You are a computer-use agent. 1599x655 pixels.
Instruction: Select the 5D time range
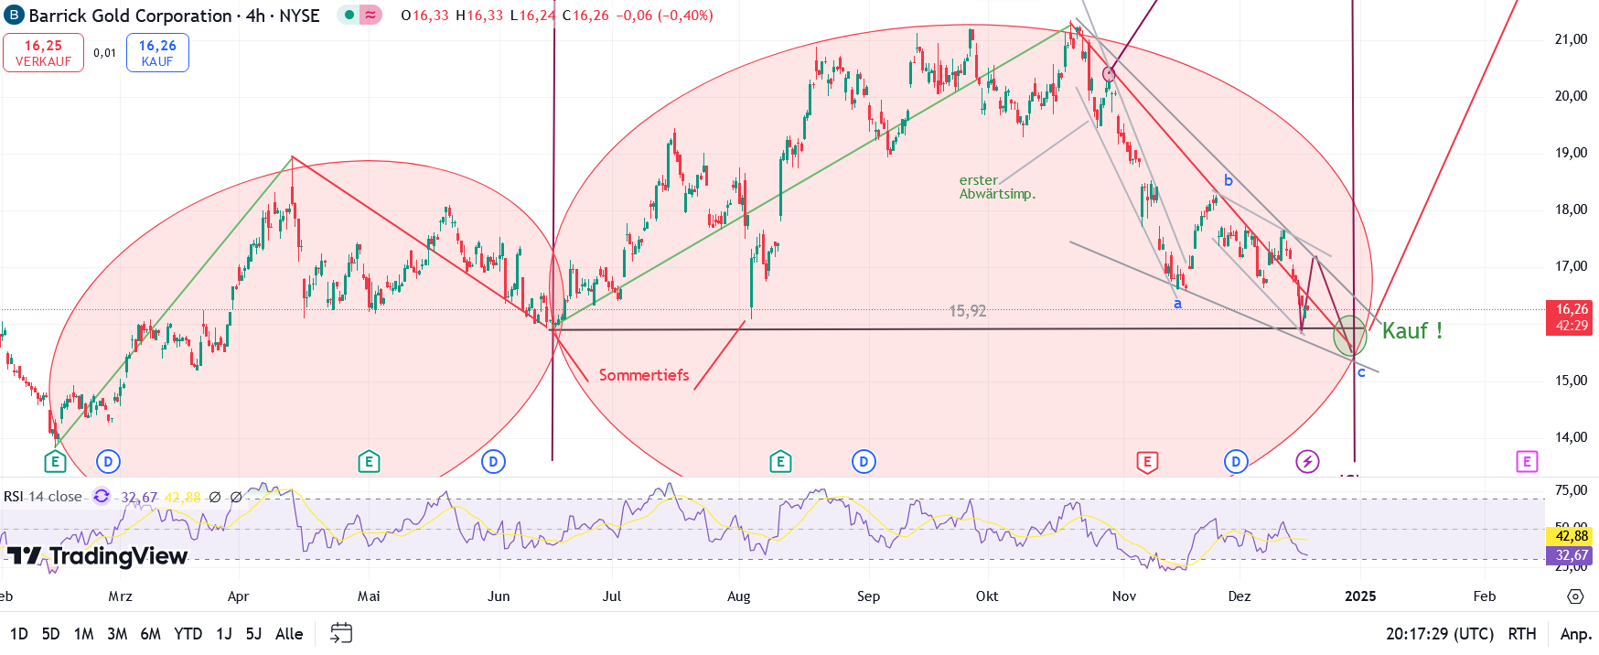pyautogui.click(x=50, y=633)
